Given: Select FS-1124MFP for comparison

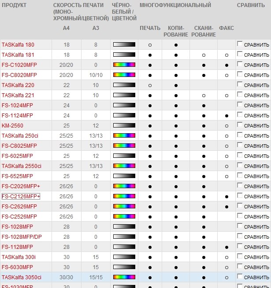Looking at the screenshot, I should pos(240,114).
